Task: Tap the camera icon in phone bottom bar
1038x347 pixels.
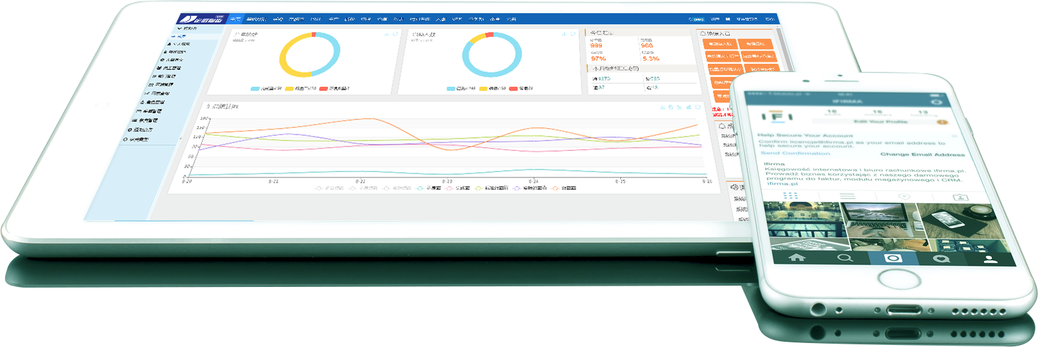Action: [893, 259]
